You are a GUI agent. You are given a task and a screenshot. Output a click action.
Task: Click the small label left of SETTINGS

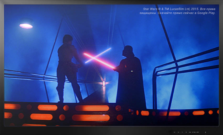click(190, 132)
